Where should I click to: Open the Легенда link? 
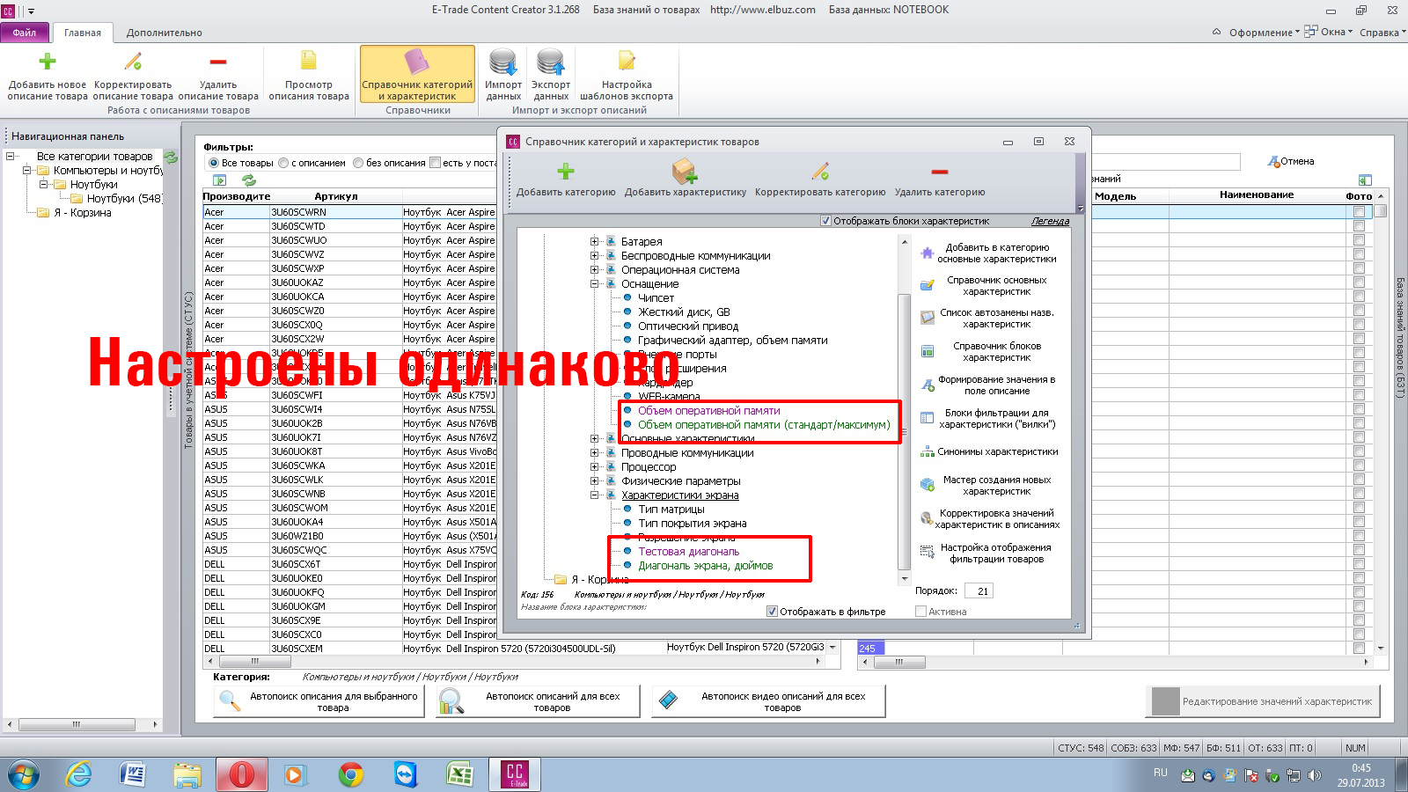click(1051, 222)
